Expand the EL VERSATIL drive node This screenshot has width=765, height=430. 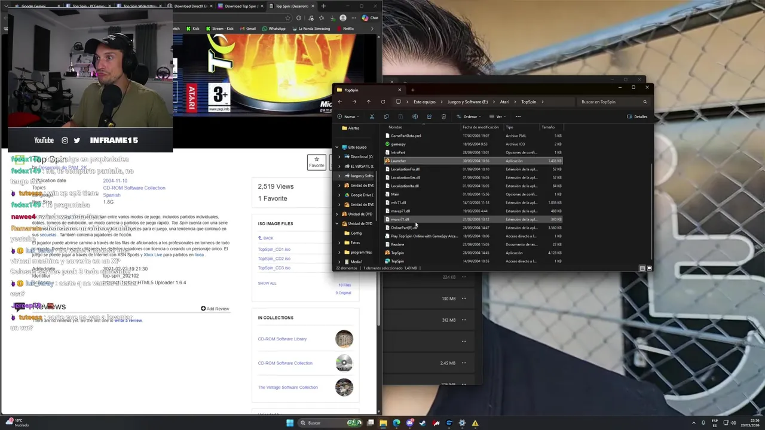coord(339,166)
